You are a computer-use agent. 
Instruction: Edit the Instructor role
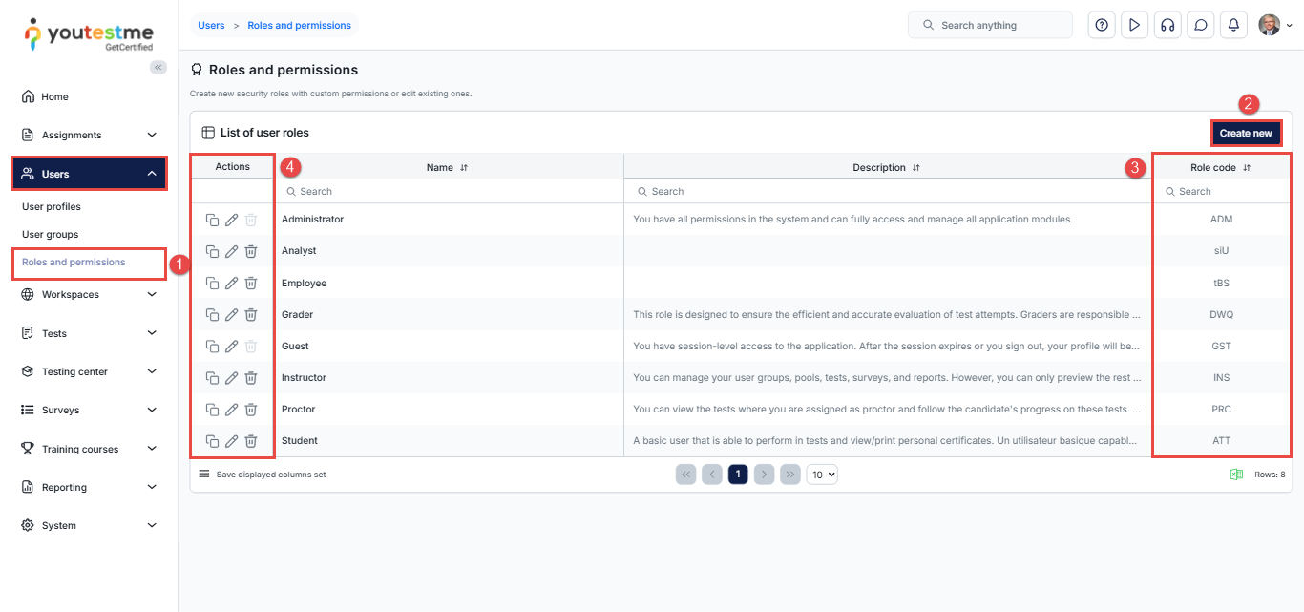click(231, 377)
